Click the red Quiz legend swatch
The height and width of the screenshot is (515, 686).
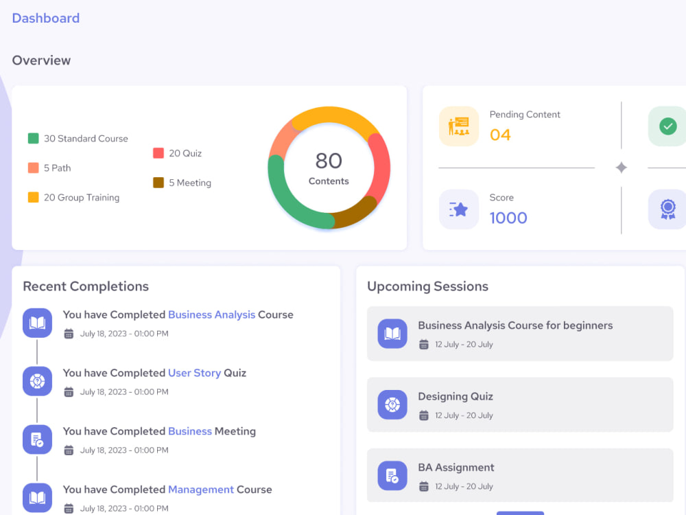pyautogui.click(x=158, y=153)
